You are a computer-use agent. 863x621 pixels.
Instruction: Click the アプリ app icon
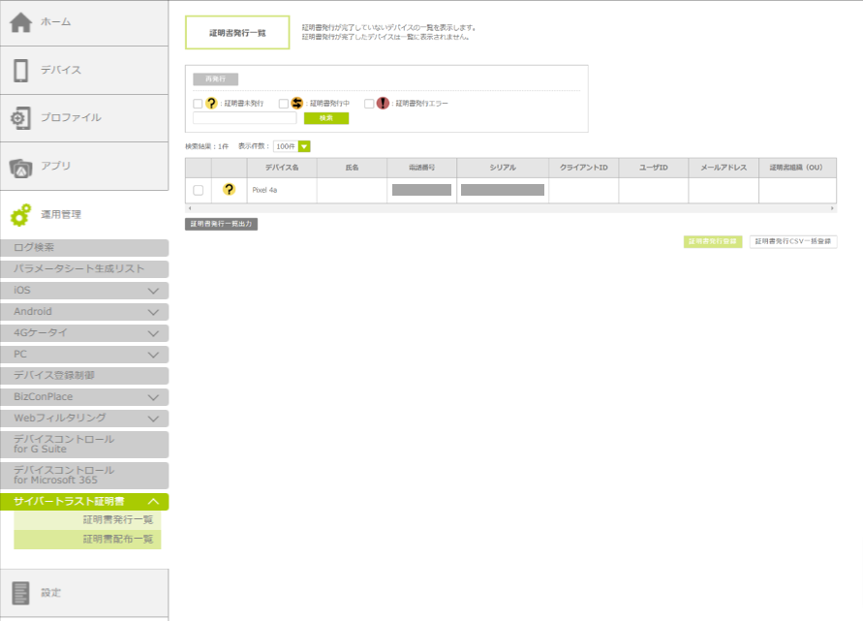(x=21, y=167)
